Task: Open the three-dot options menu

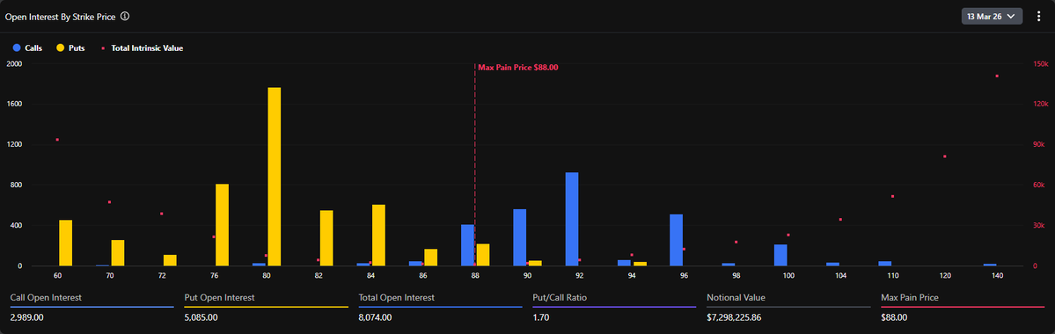Action: point(1039,16)
